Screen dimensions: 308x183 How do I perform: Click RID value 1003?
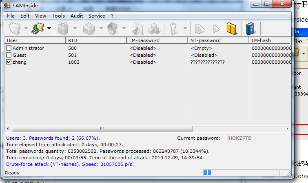[x=74, y=62]
